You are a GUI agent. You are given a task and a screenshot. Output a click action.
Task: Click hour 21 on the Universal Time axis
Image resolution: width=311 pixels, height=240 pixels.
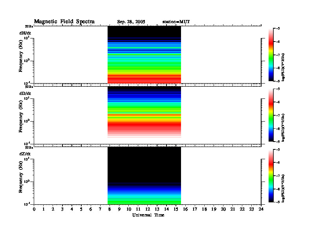tap(232, 209)
